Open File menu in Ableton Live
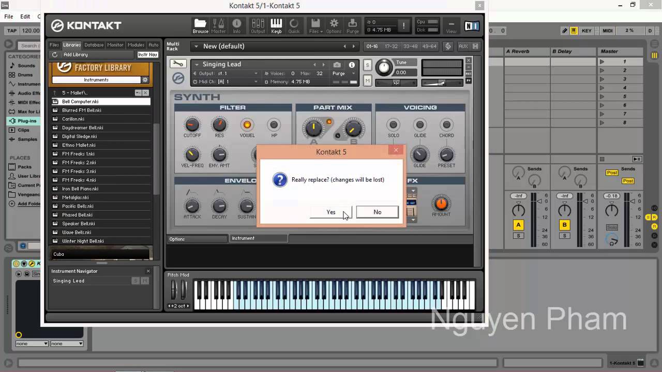The image size is (662, 372). (x=8, y=17)
